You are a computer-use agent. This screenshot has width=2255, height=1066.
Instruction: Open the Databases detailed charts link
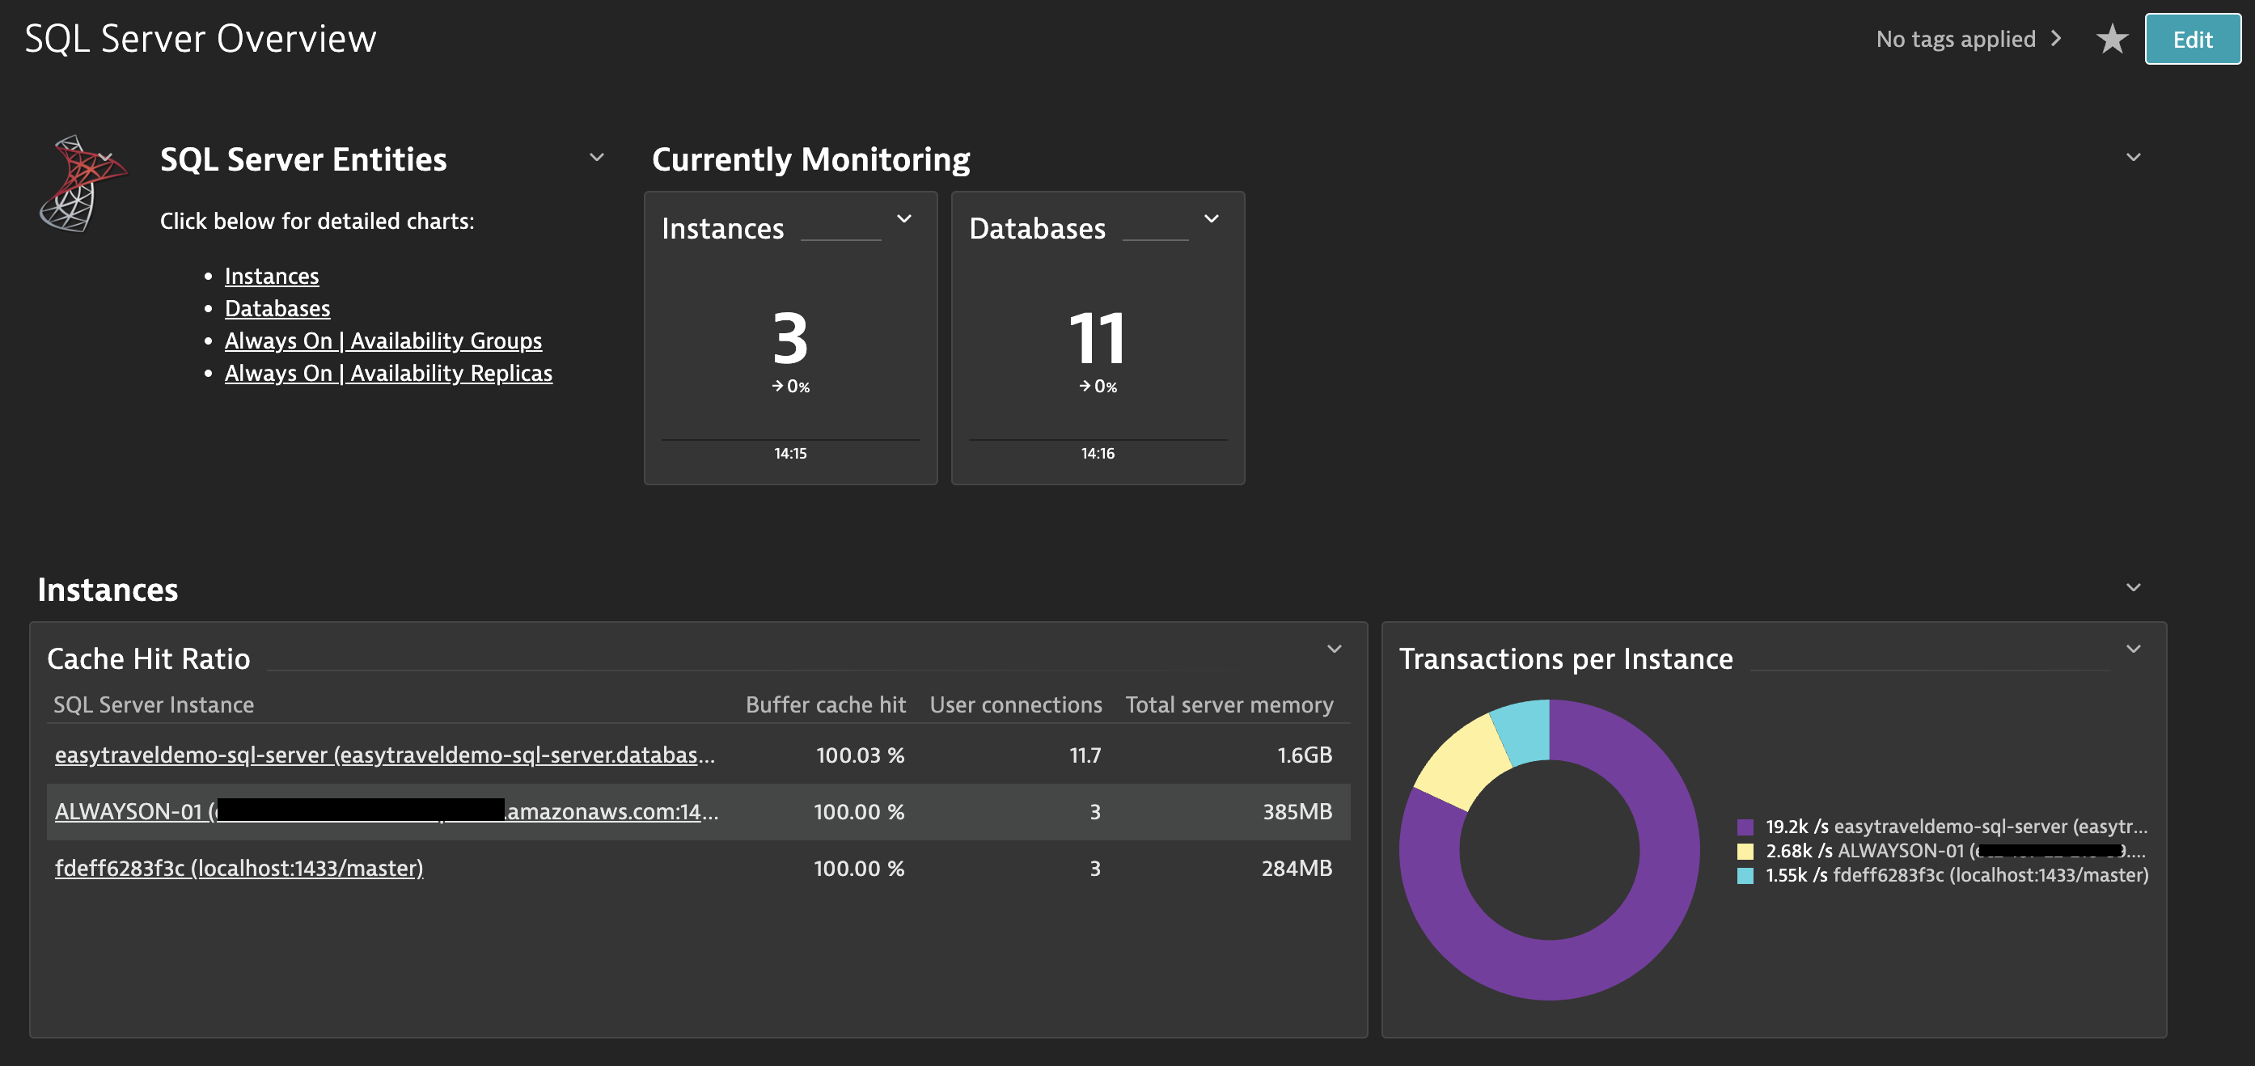click(277, 308)
